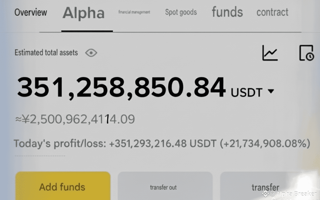Tap the transfer button
The image size is (320, 200).
(265, 187)
